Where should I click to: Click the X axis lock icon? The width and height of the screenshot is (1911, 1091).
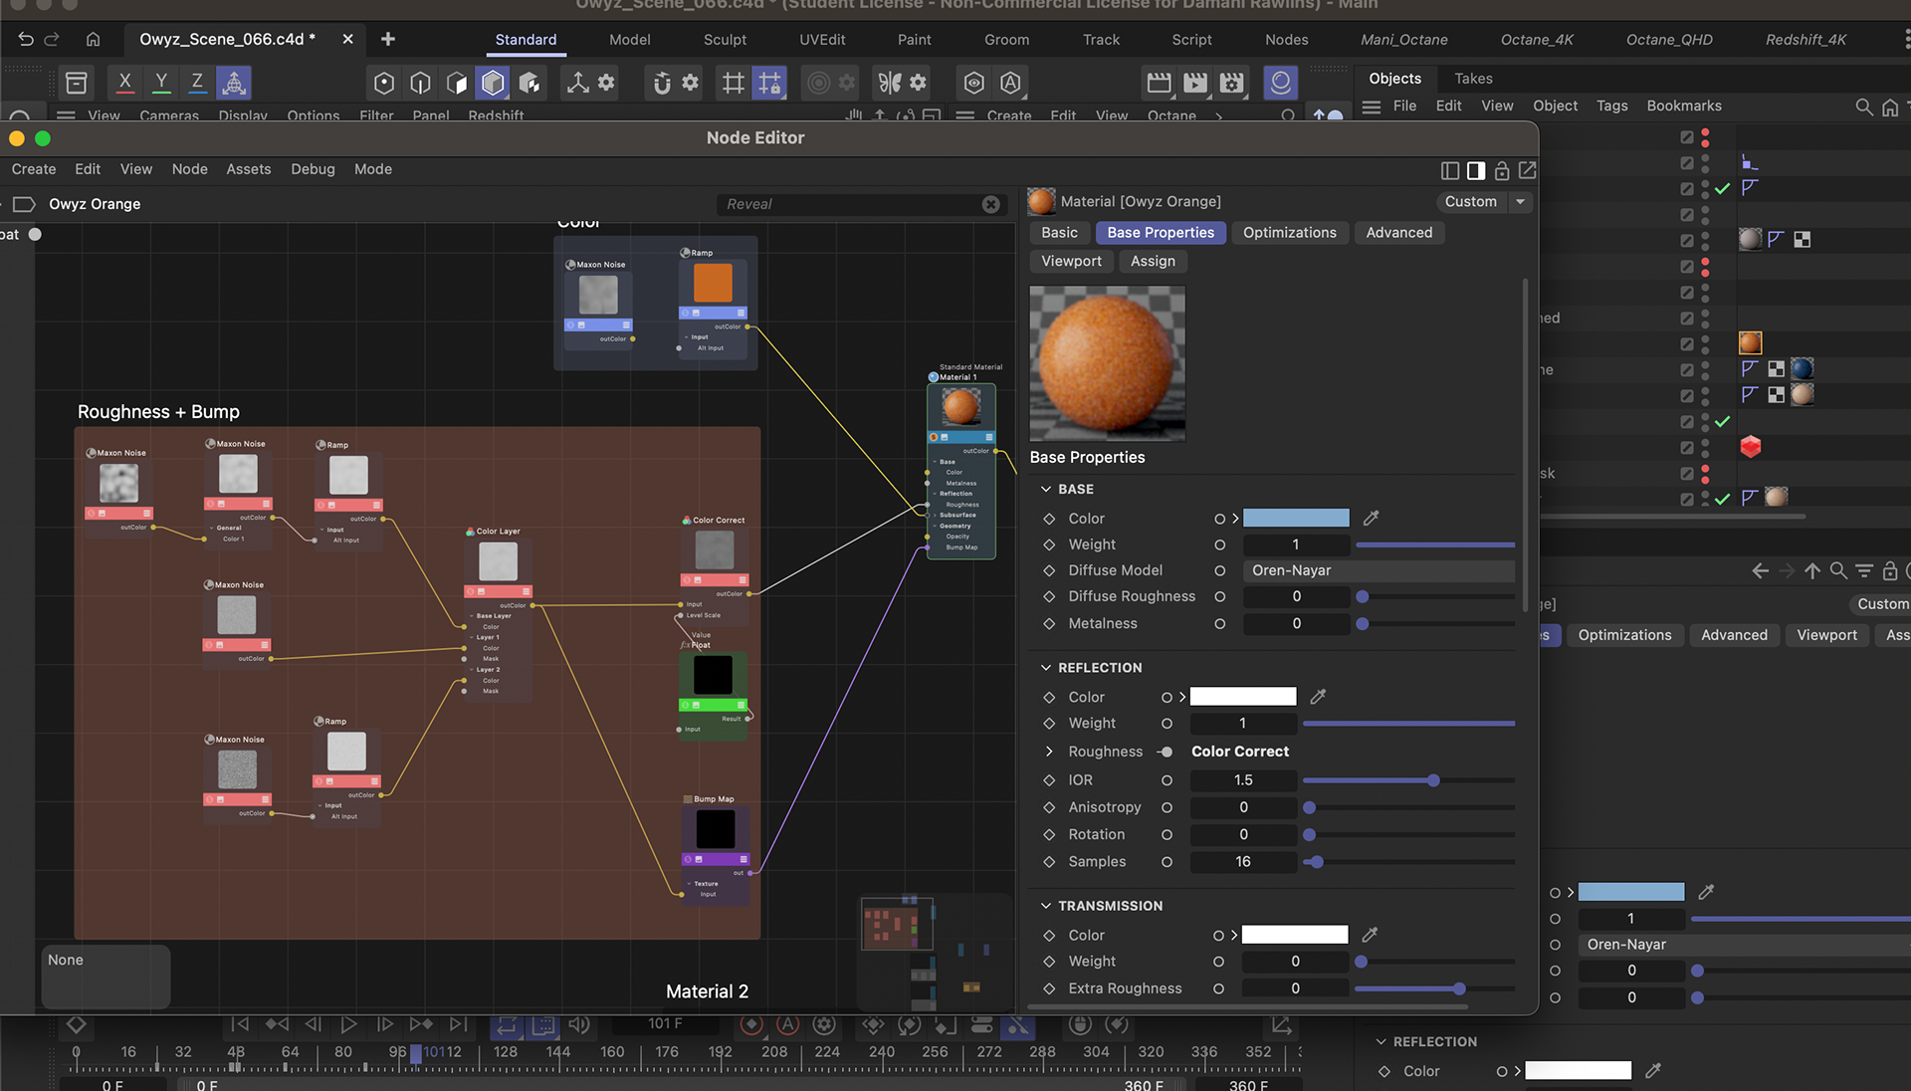[124, 83]
